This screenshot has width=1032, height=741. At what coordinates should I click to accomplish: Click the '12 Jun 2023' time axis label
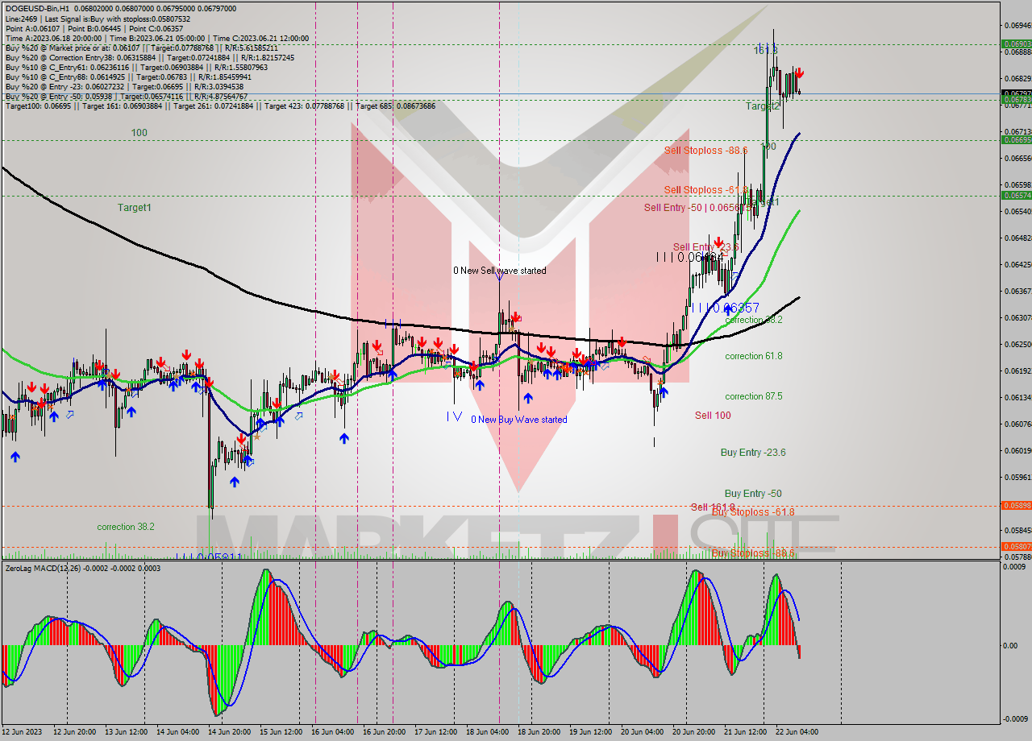pyautogui.click(x=23, y=732)
